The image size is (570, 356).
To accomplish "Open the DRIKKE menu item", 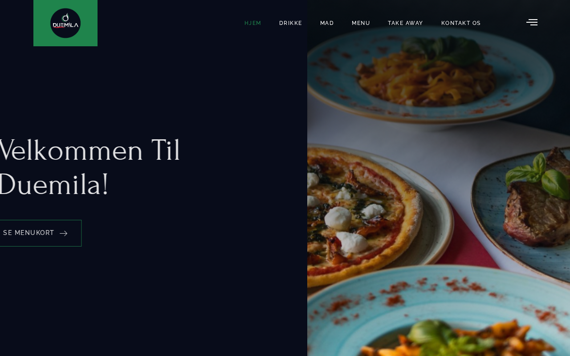I will (291, 23).
